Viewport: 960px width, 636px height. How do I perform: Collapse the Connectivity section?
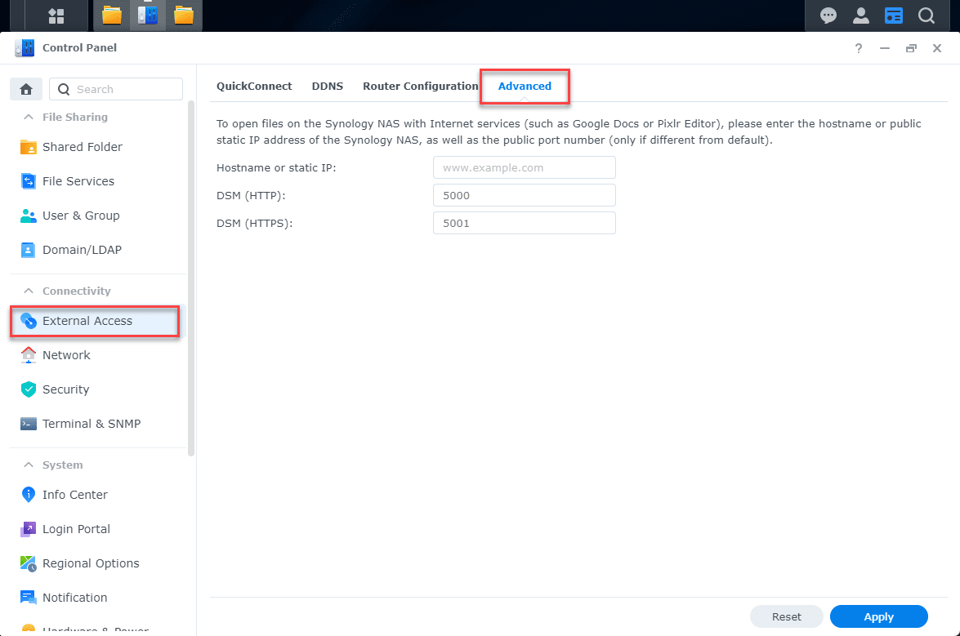pyautogui.click(x=28, y=291)
